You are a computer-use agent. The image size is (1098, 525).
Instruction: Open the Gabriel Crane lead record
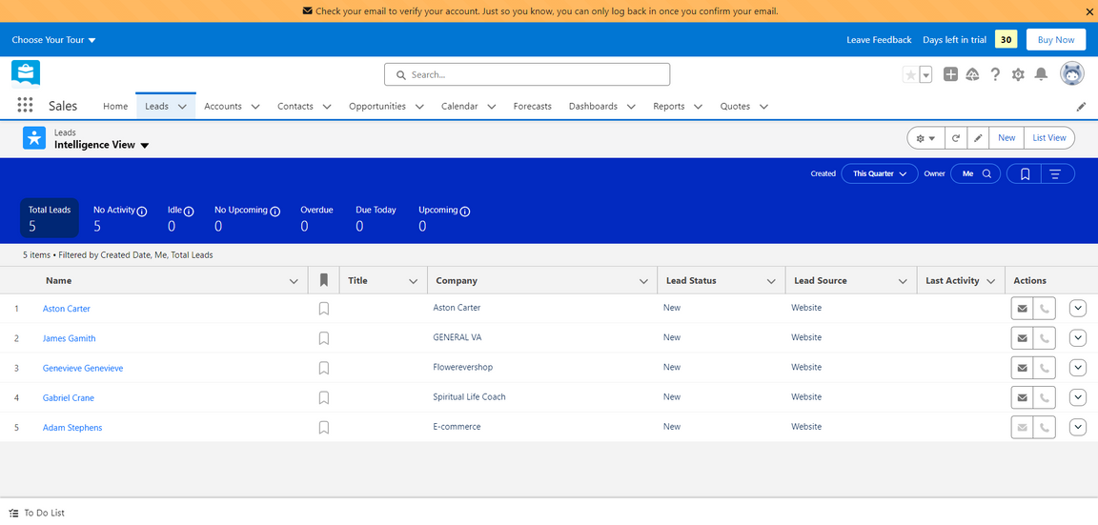click(x=68, y=397)
